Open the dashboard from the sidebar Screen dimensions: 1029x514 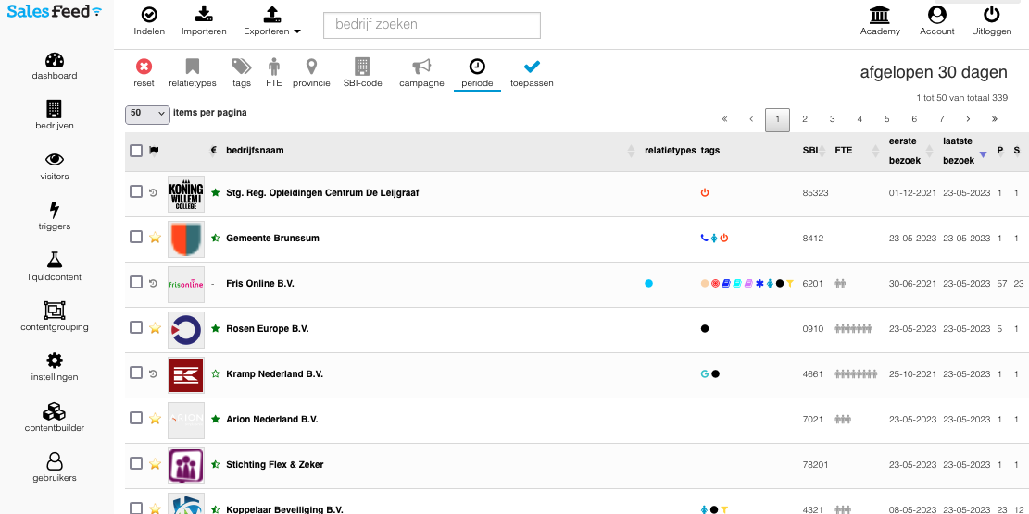point(55,61)
